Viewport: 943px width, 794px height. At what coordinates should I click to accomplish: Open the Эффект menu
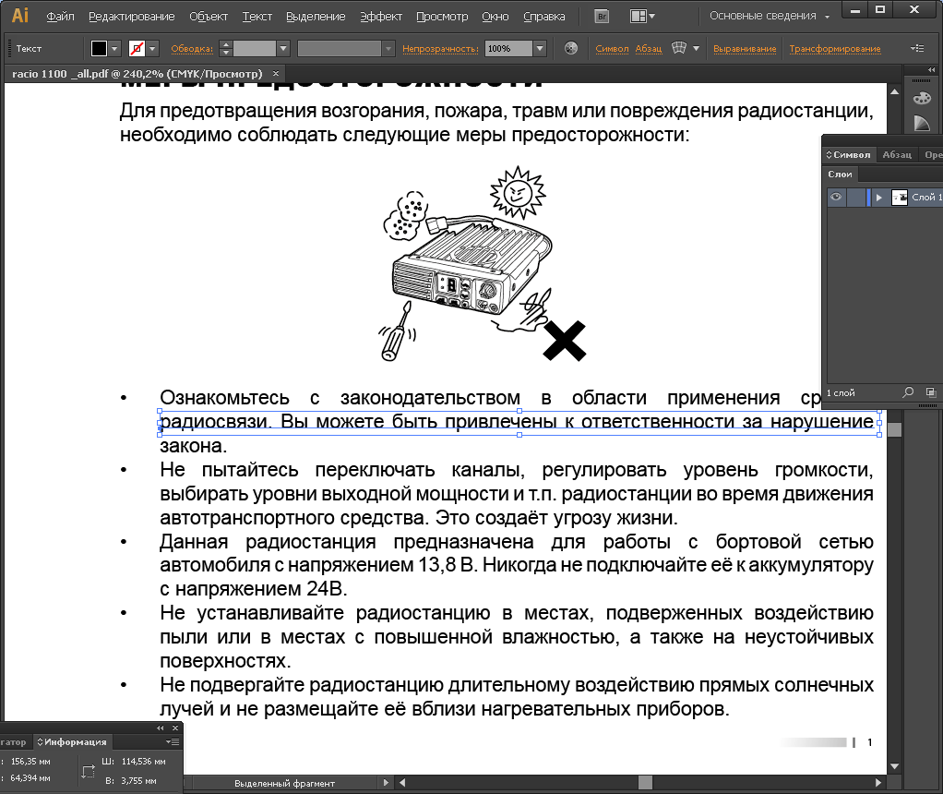point(380,17)
